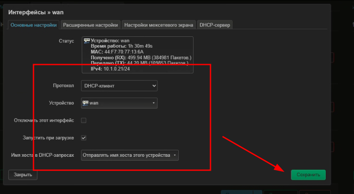Open the Расширенные настройки tab
This screenshot has height=194, width=354.
tap(90, 25)
